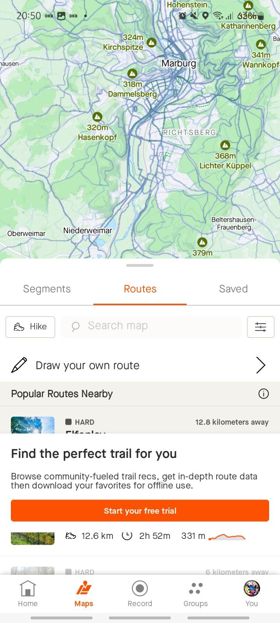280x623 pixels.
Task: Open the Hike activity type selector
Action: 30,327
